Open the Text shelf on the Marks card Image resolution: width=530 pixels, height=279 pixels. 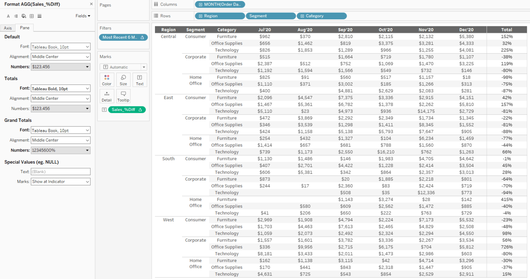(139, 80)
